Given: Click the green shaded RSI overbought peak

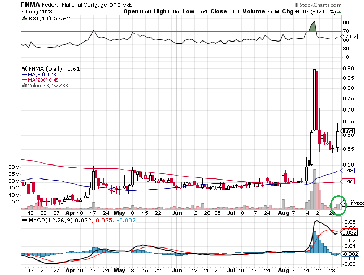Looking at the screenshot, I should tap(313, 27).
